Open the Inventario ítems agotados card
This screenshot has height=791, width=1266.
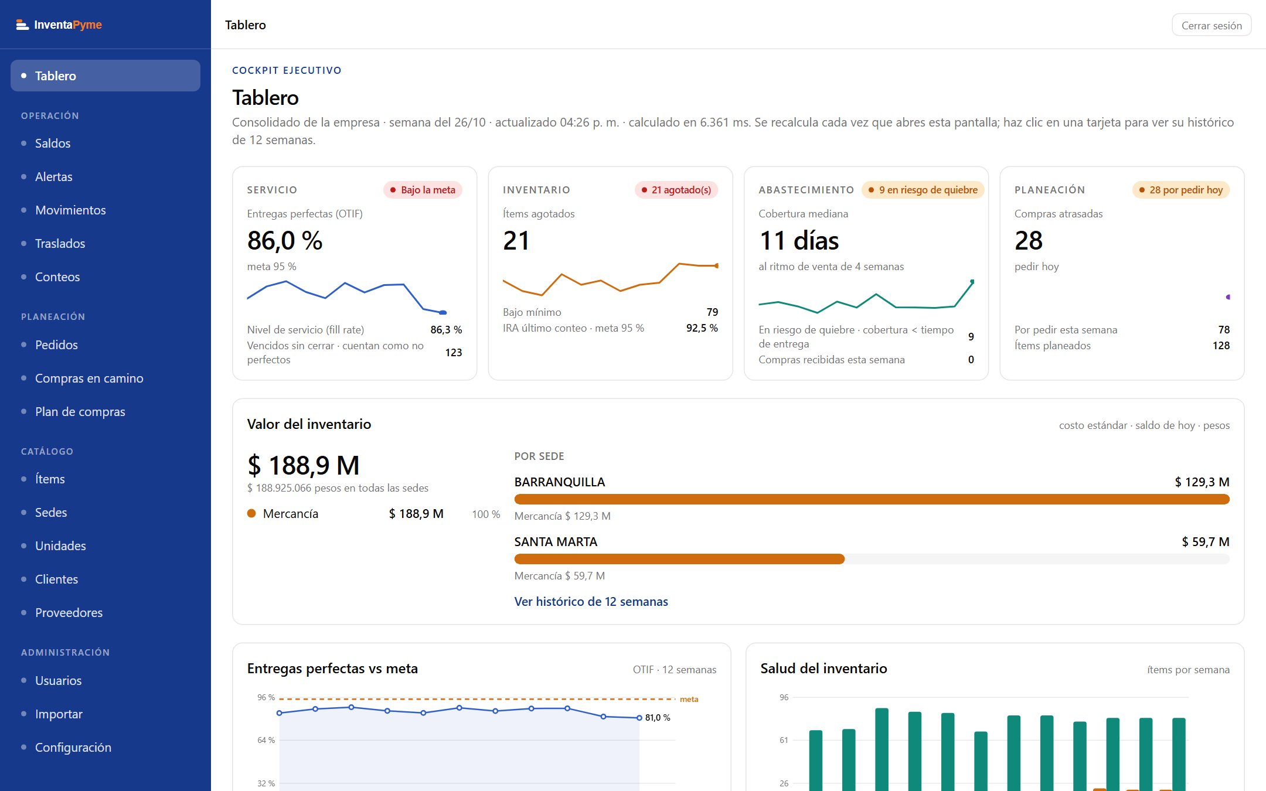point(610,273)
